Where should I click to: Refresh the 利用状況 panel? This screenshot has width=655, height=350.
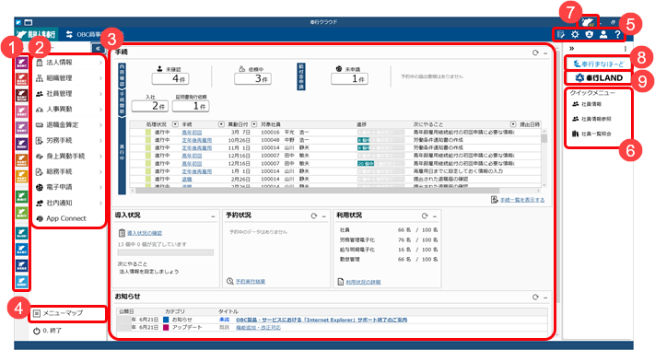[x=425, y=216]
